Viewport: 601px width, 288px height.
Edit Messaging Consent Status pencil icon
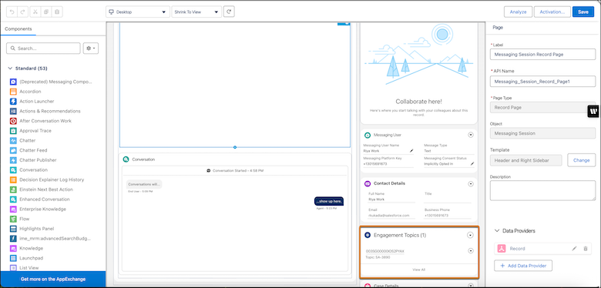472,163
